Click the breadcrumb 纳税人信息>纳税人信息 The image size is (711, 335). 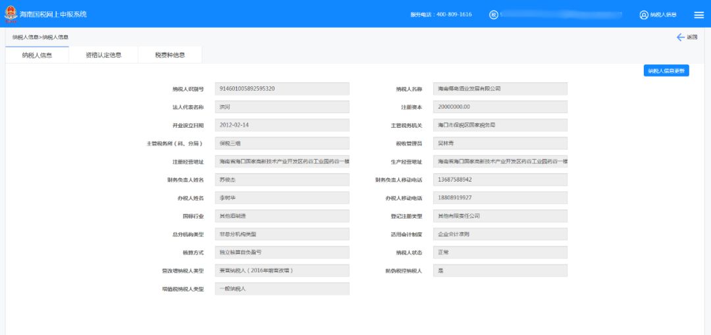coord(40,37)
